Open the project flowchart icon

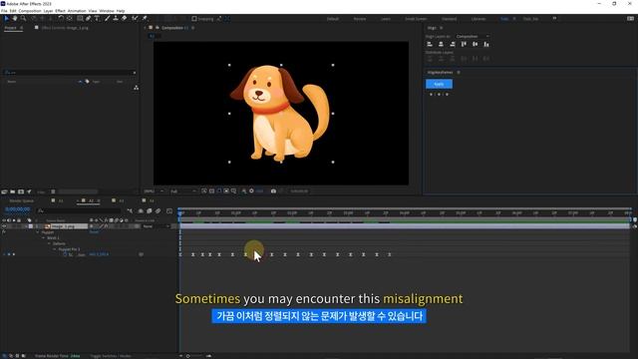pyautogui.click(x=136, y=88)
